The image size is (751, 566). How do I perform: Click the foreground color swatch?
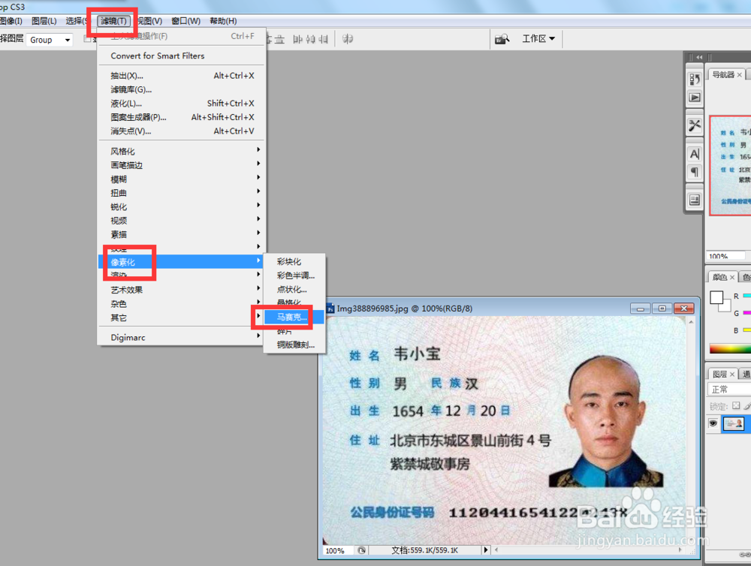click(716, 297)
